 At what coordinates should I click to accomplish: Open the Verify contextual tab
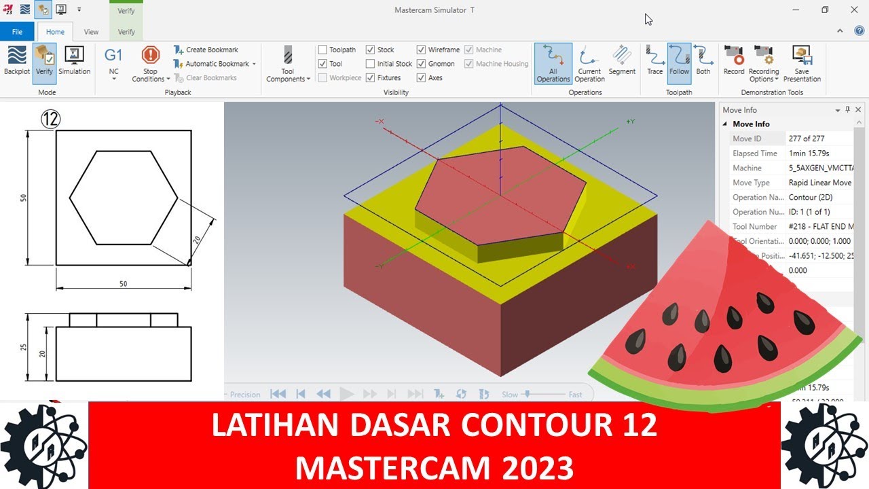(x=126, y=31)
